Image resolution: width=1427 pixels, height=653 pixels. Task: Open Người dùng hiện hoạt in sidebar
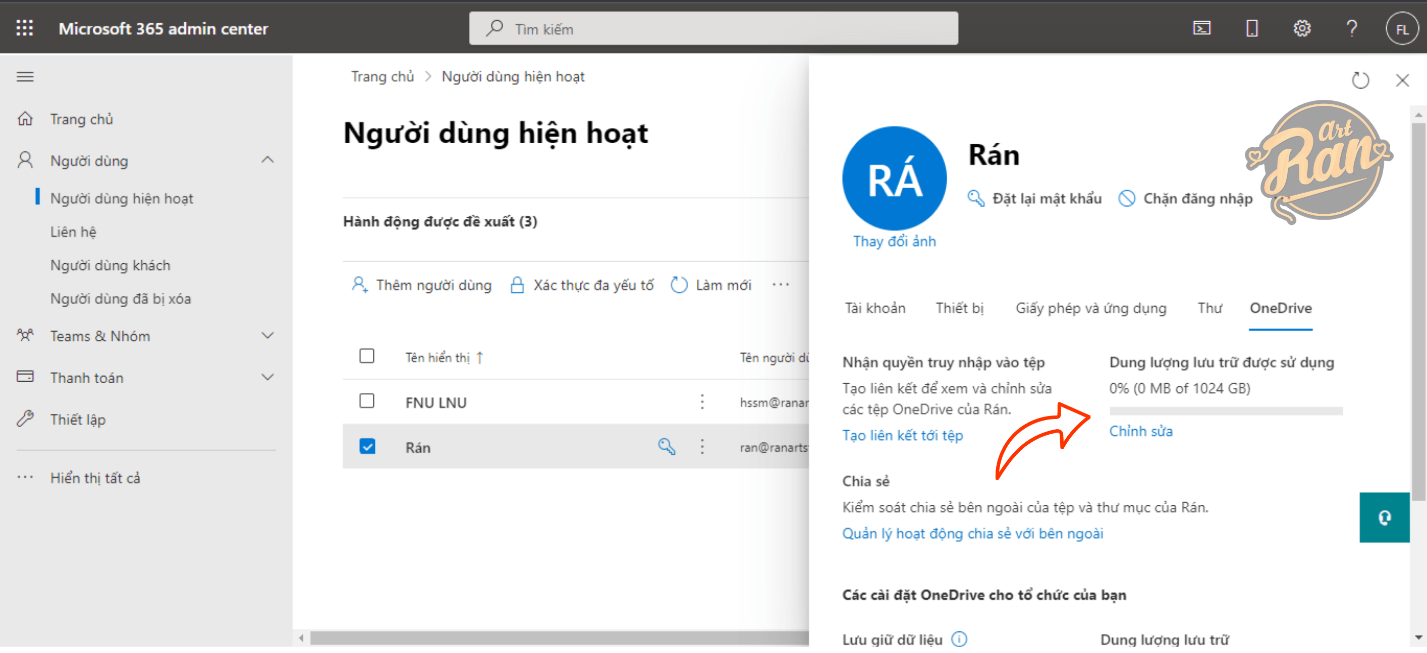point(122,198)
